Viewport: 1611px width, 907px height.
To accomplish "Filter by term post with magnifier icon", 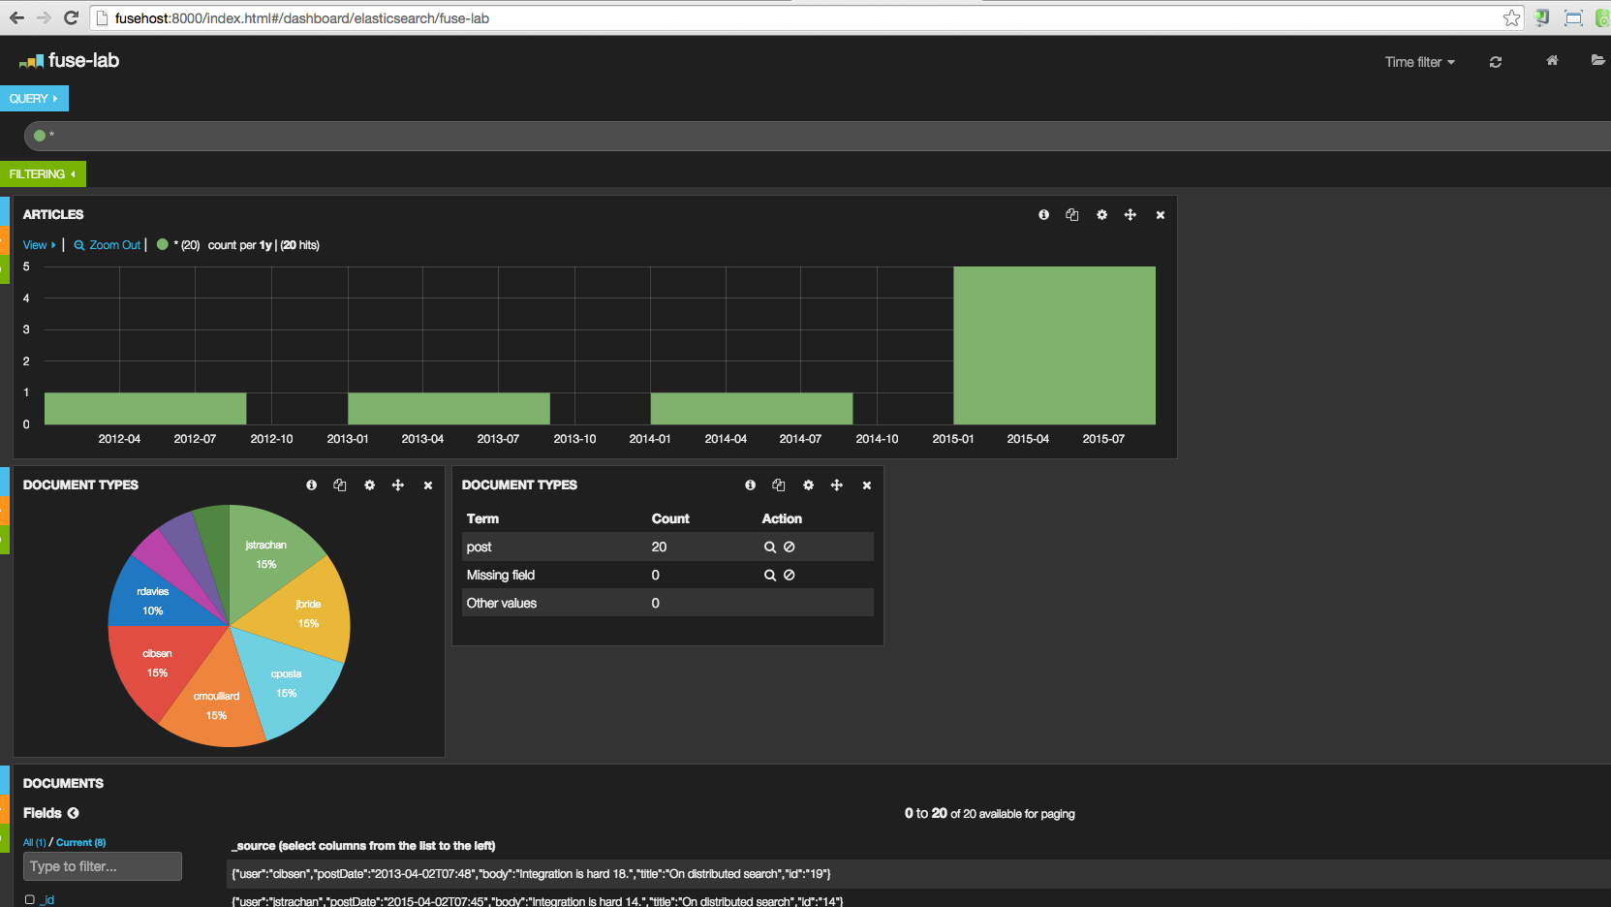I will [770, 547].
